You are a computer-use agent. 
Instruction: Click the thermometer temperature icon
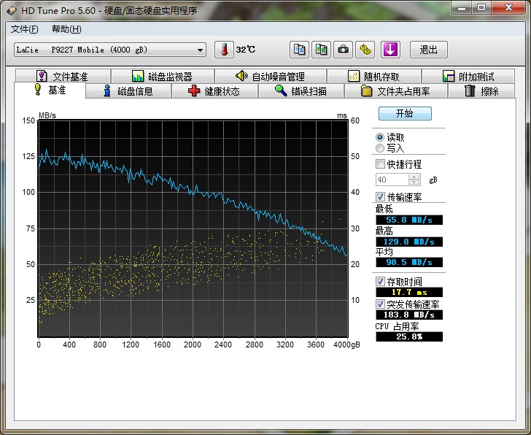225,50
